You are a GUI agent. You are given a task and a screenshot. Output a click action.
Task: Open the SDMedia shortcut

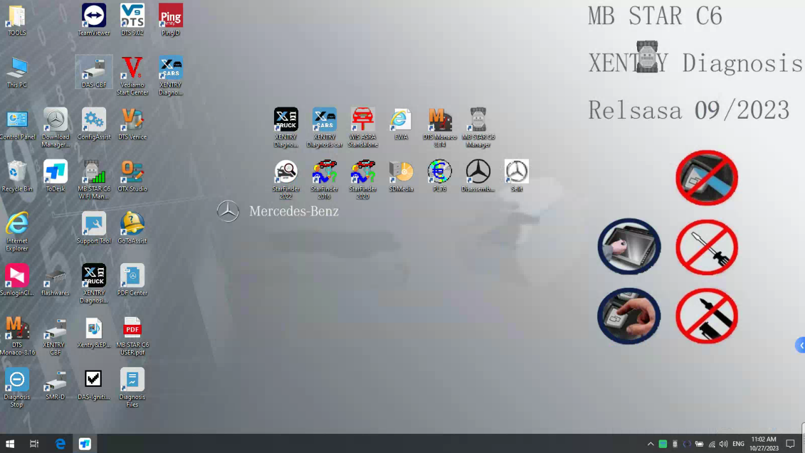[x=401, y=173]
